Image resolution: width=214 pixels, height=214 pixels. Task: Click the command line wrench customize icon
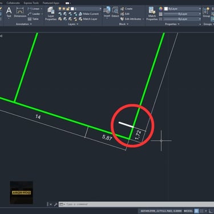(55, 204)
